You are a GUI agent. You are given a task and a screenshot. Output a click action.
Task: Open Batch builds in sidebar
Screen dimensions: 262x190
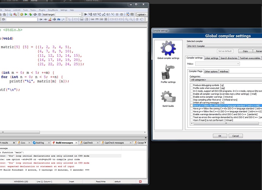[168, 99]
